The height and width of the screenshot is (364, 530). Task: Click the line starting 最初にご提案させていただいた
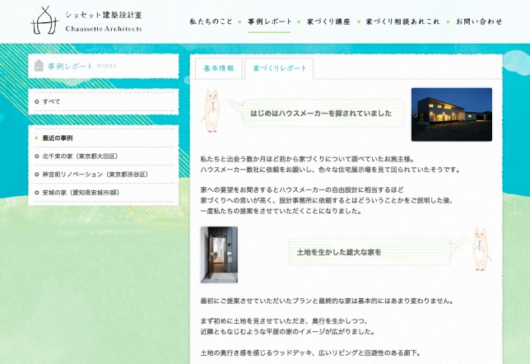pyautogui.click(x=327, y=301)
